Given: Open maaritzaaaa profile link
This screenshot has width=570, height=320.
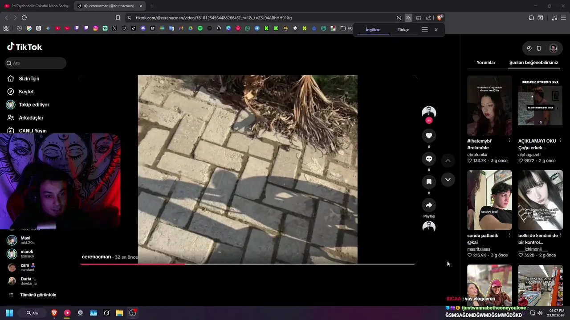Looking at the screenshot, I should (x=479, y=249).
